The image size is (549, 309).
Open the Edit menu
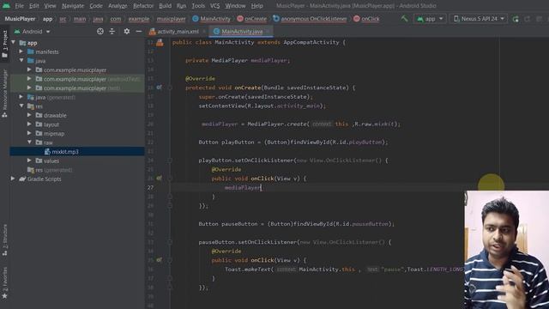coord(34,6)
